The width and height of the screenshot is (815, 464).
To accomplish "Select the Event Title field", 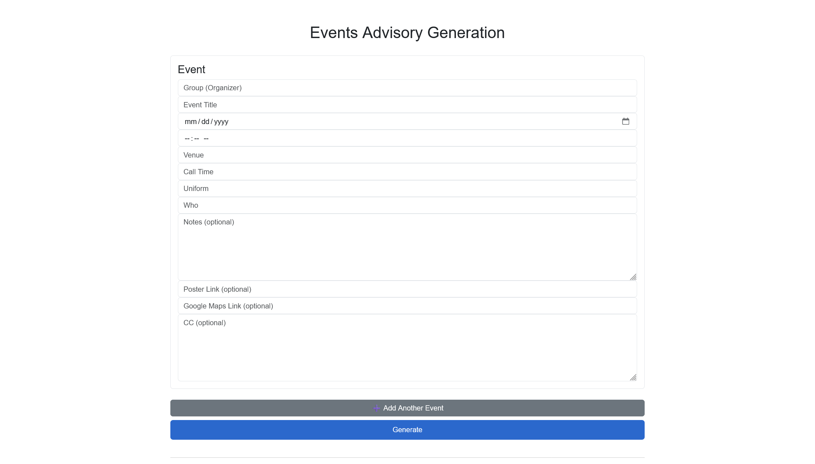I will point(407,104).
